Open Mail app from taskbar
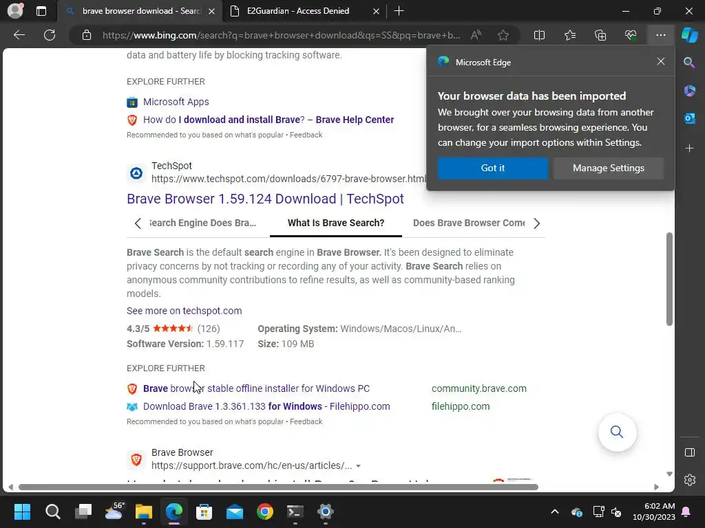 [x=235, y=511]
